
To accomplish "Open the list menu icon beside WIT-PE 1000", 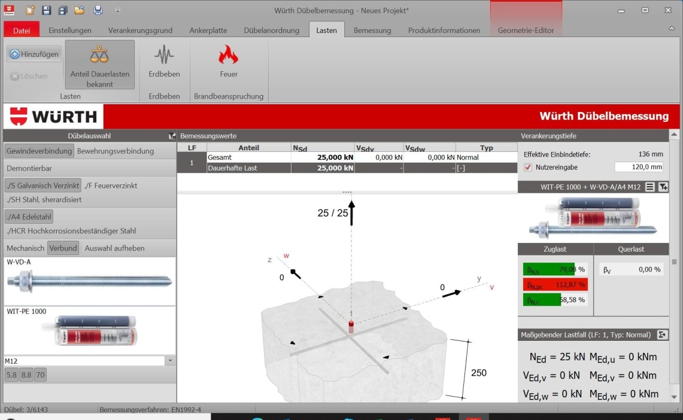I will [x=649, y=187].
